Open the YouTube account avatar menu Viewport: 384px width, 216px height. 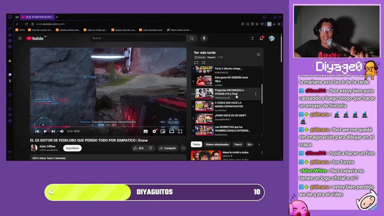coord(272,38)
